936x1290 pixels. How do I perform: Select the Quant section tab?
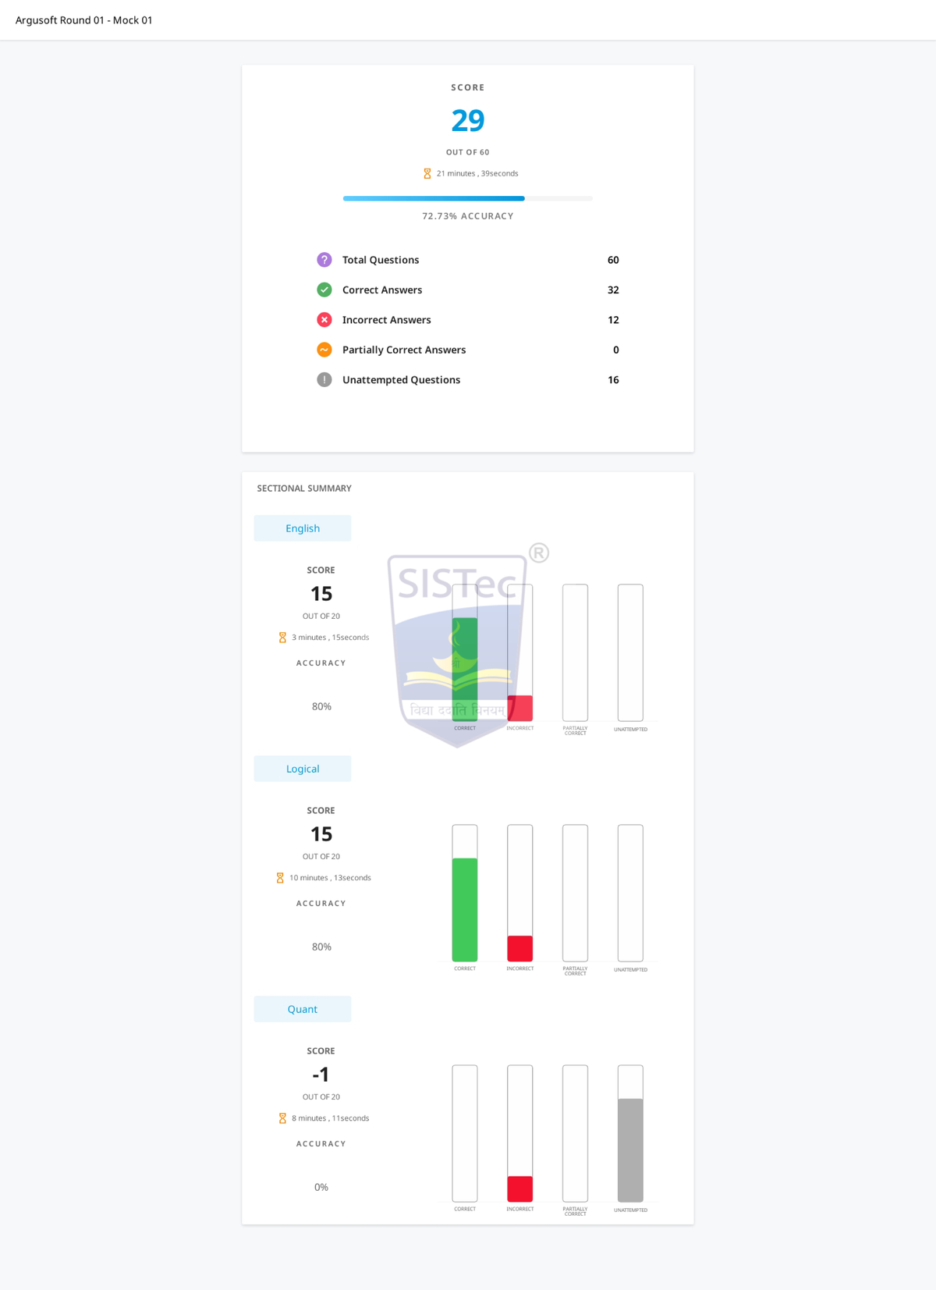click(303, 1009)
